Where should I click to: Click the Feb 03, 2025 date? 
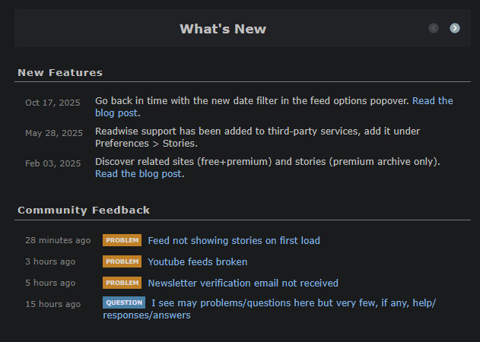click(x=52, y=163)
